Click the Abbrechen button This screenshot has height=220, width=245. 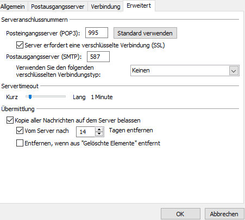coord(224,214)
